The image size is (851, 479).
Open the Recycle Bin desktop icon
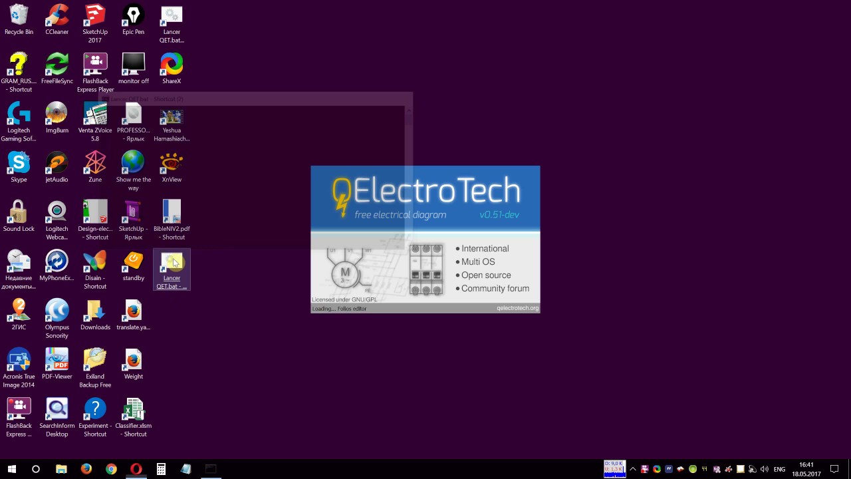click(19, 19)
